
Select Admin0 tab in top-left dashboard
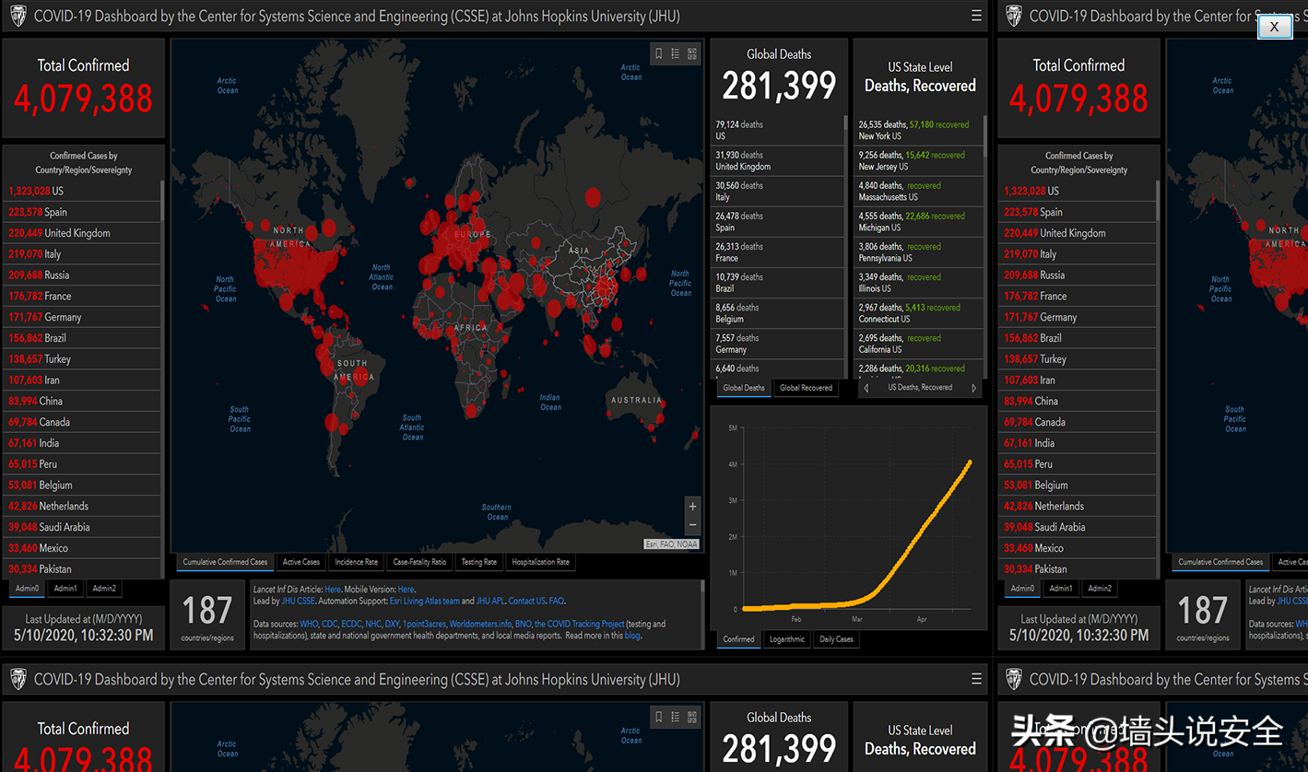pos(27,589)
